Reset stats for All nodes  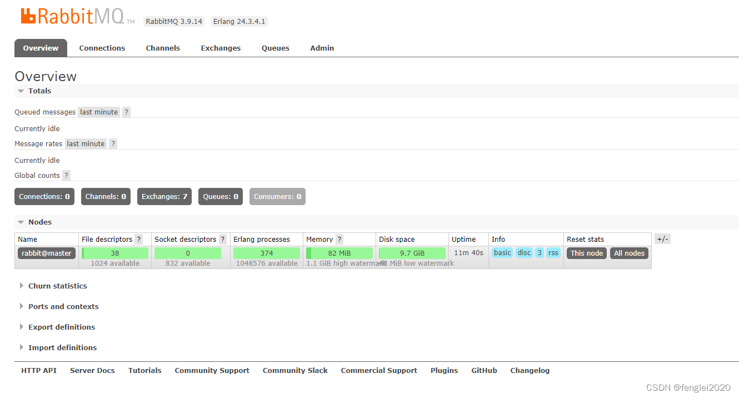pos(630,253)
